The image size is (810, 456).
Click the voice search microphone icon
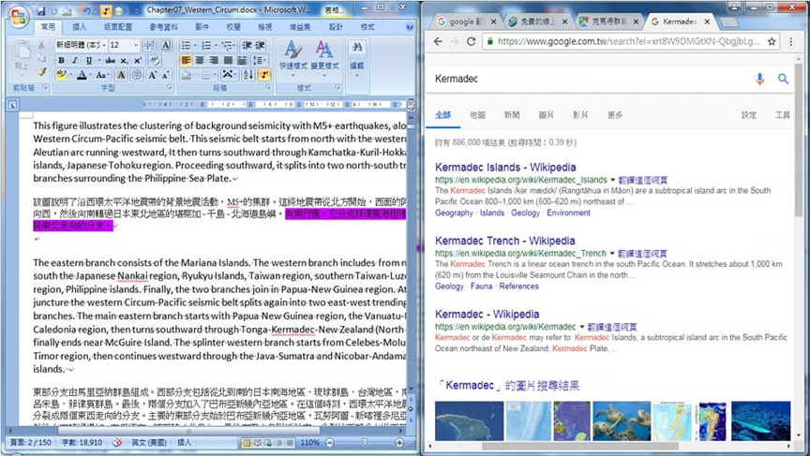759,79
